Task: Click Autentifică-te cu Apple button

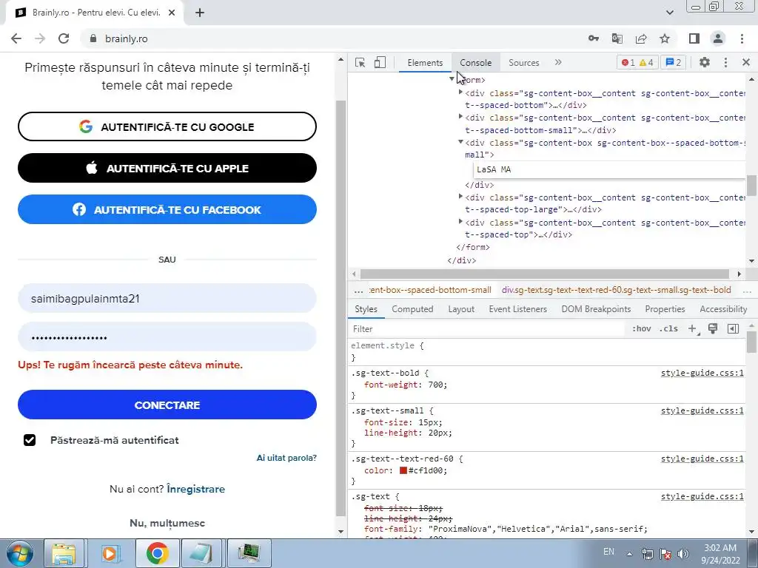Action: 167,168
